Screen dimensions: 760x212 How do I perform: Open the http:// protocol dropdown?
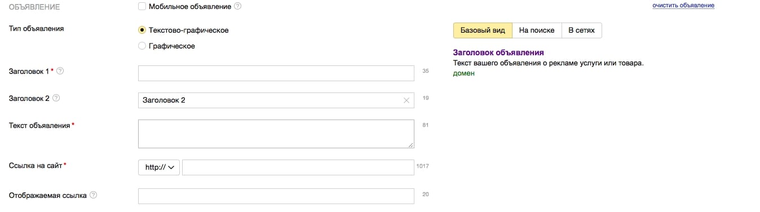[159, 167]
